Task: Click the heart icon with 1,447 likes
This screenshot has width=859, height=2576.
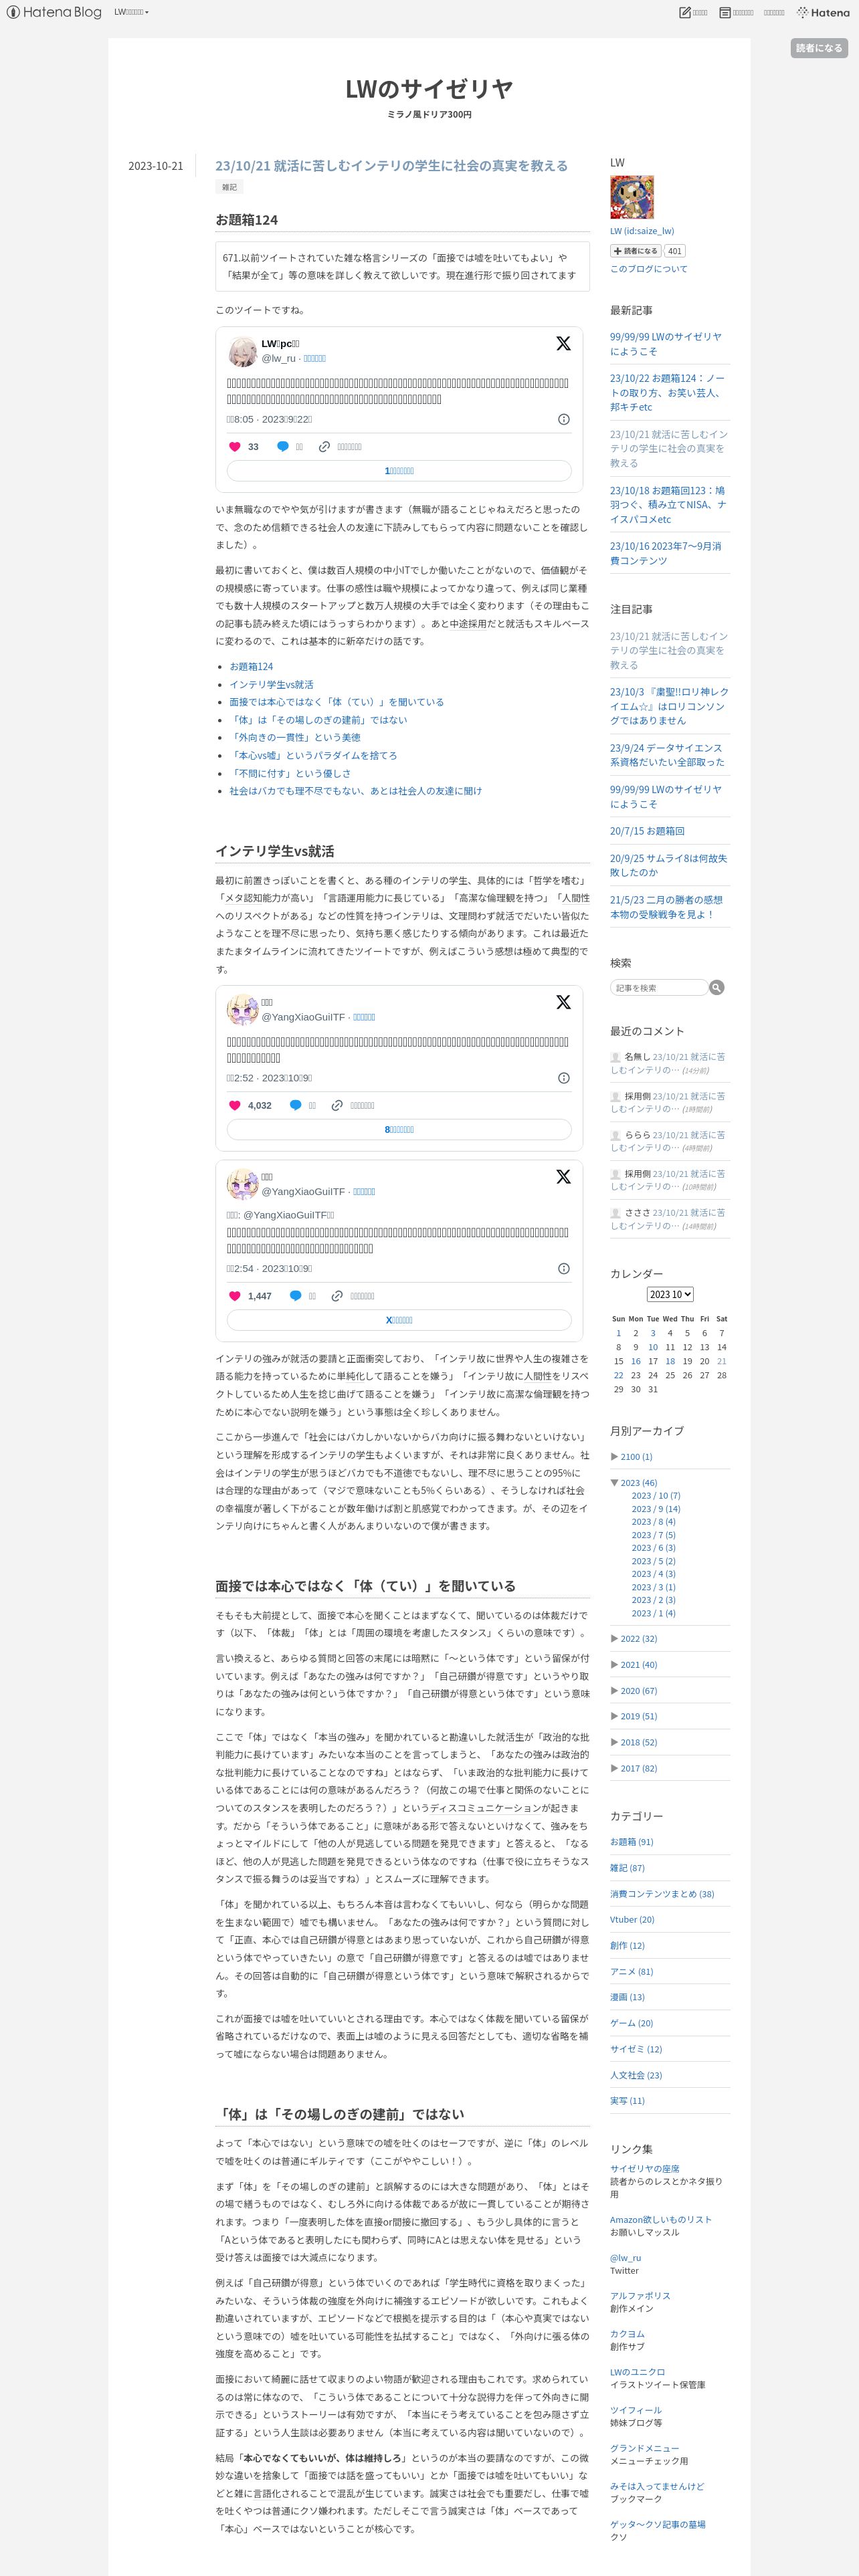Action: coord(235,1295)
